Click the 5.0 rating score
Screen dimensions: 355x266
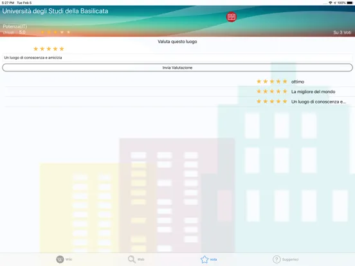(x=22, y=32)
